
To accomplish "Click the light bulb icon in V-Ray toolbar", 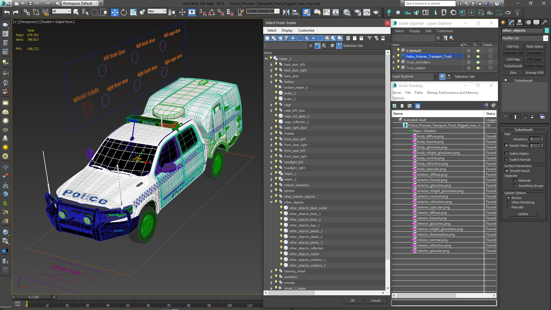I will (x=389, y=12).
